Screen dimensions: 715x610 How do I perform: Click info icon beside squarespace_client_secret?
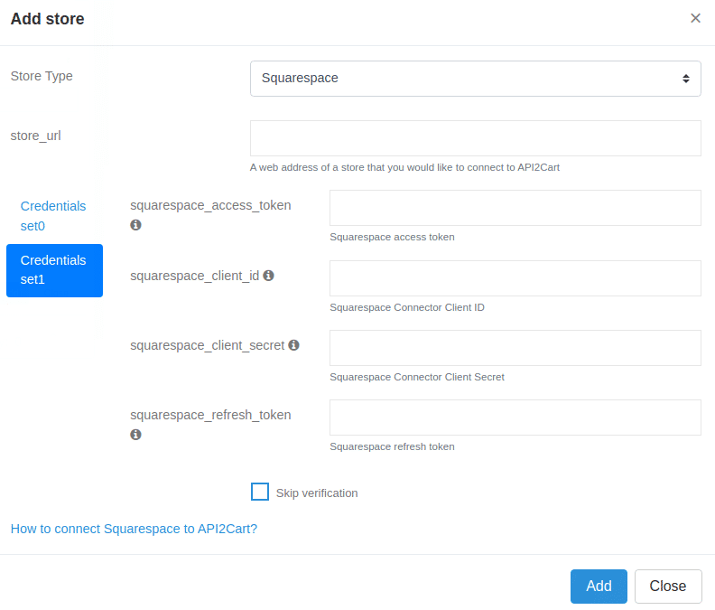[293, 345]
